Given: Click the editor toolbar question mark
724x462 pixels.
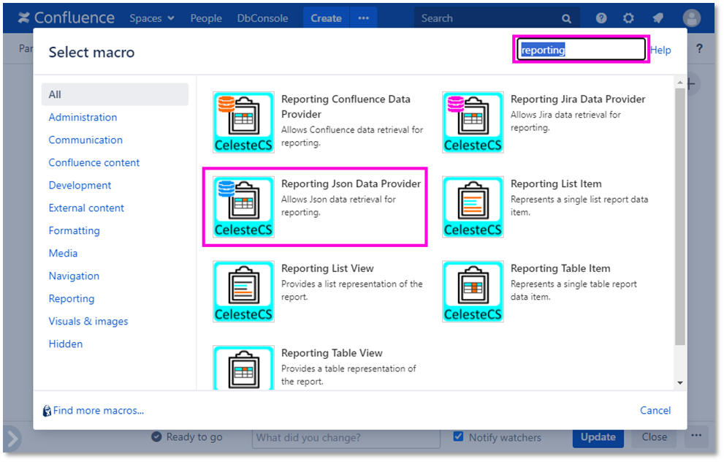Looking at the screenshot, I should 699,48.
